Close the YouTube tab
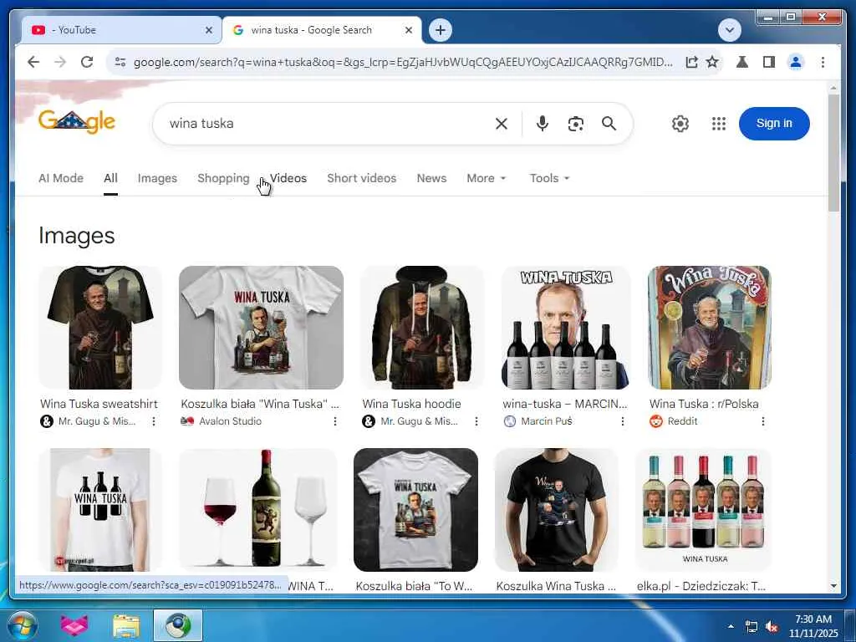Screen dimensions: 856x642 [x=208, y=31]
